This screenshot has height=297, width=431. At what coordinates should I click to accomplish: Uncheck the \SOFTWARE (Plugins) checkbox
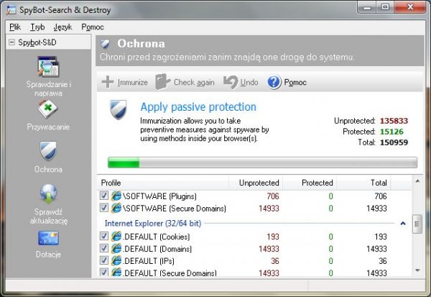coord(104,196)
